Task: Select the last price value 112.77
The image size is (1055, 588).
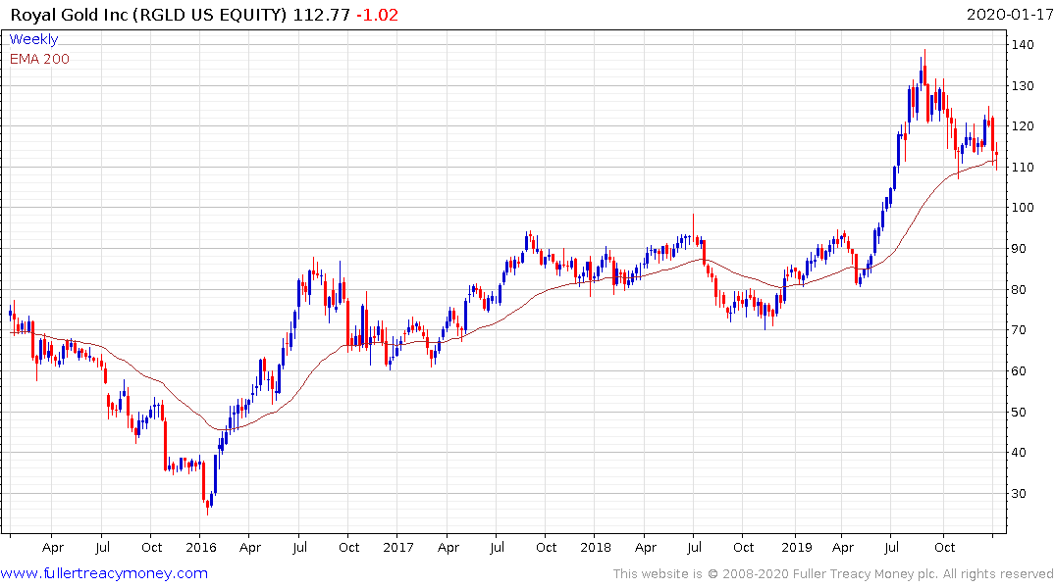Action: pos(322,15)
